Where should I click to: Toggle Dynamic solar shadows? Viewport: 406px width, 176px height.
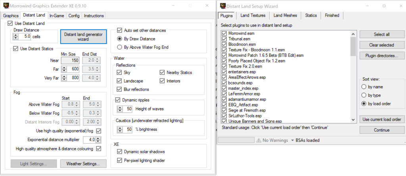coord(119,151)
